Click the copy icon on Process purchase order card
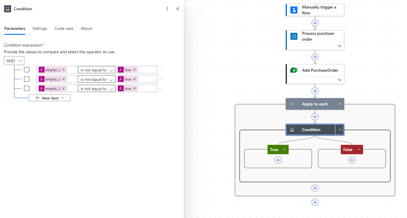This screenshot has height=218, width=407. (x=340, y=46)
